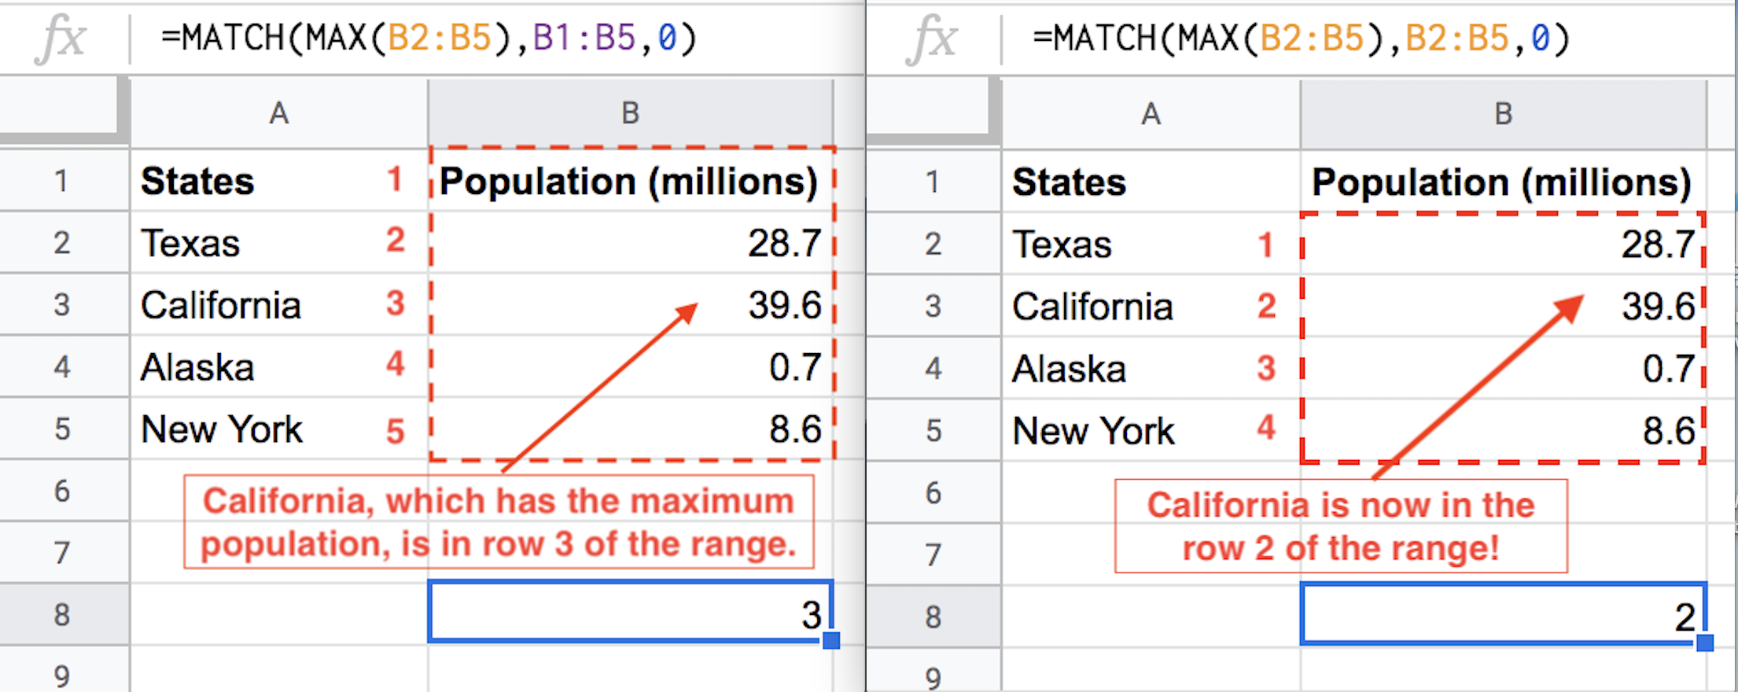The width and height of the screenshot is (1738, 692).
Task: Click the 'California, which has the maximum population' note
Action: (x=498, y=521)
